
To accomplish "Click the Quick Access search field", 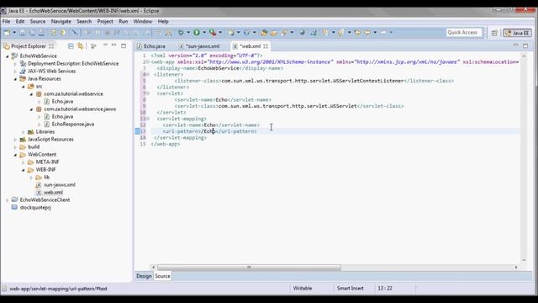I will (463, 32).
